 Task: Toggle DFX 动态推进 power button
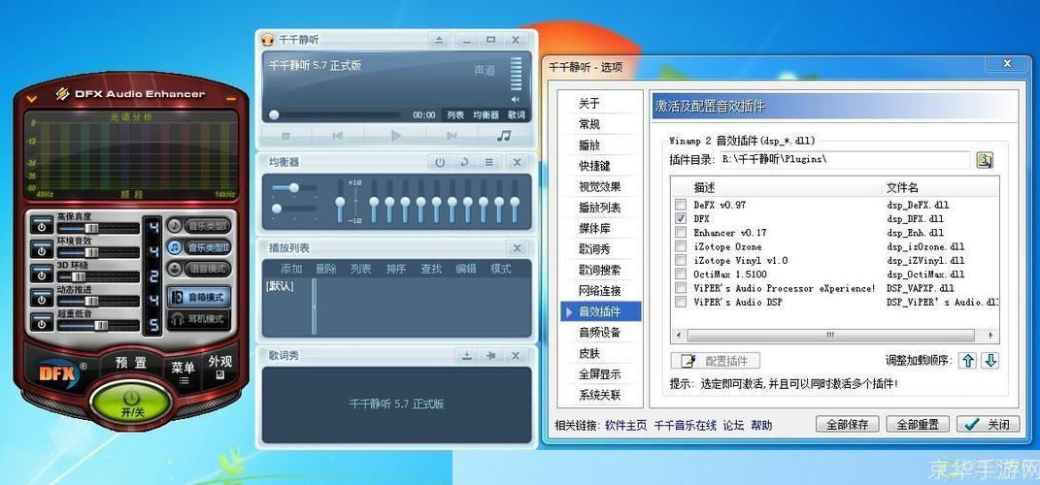pyautogui.click(x=42, y=300)
